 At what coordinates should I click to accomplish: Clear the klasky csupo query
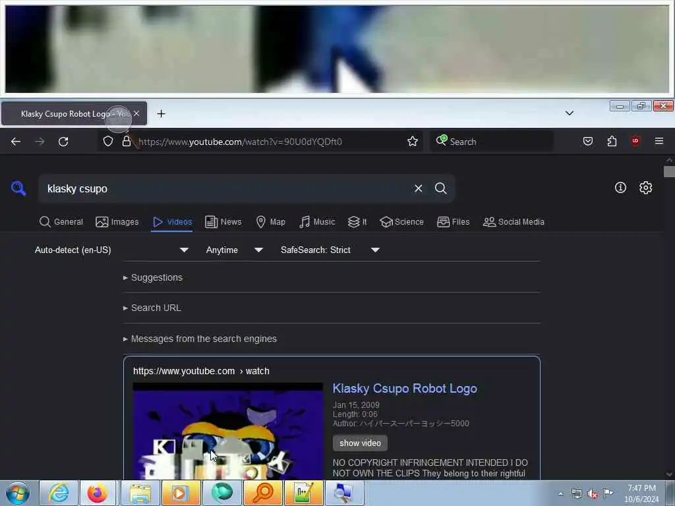418,188
